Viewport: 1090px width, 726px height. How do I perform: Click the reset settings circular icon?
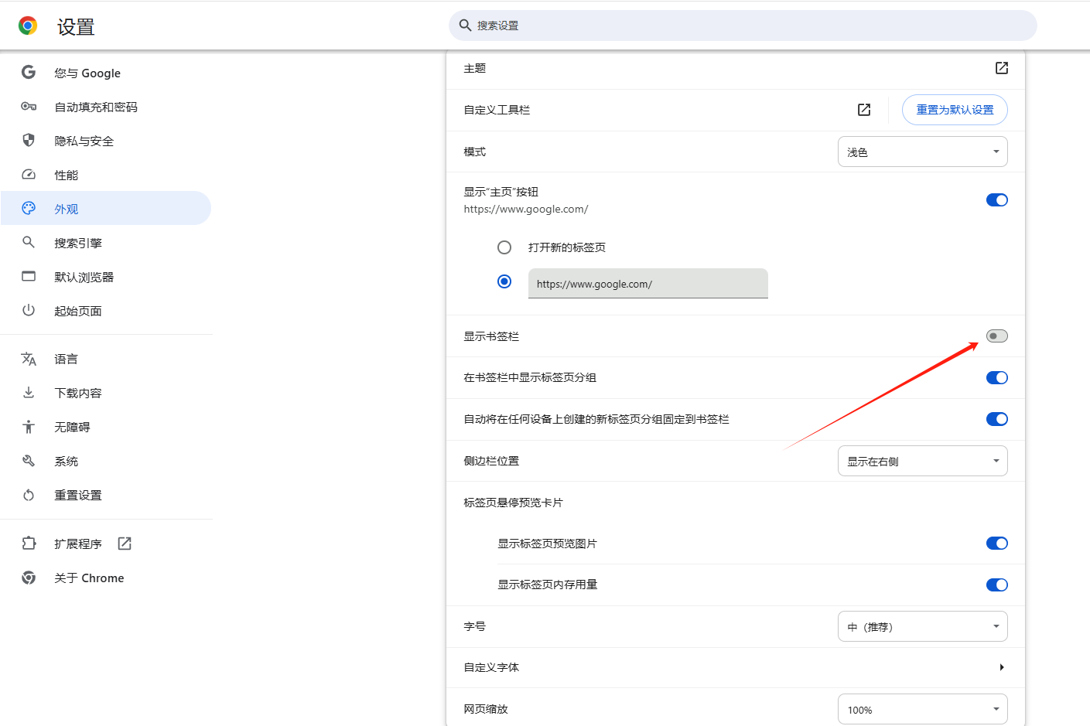29,495
